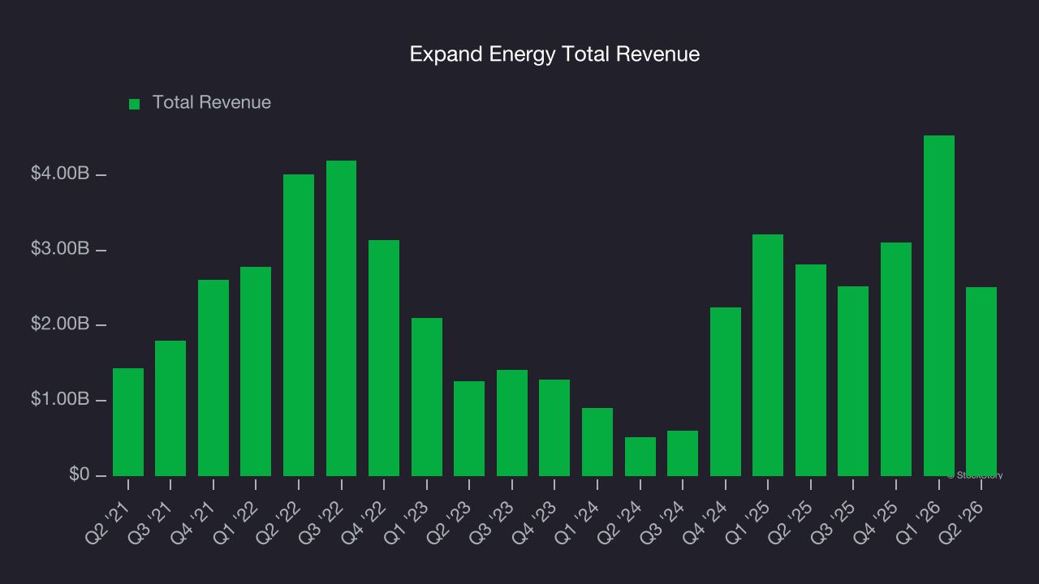Click the Q3 '22 revenue bar
Viewport: 1039px width, 584px height.
341,318
